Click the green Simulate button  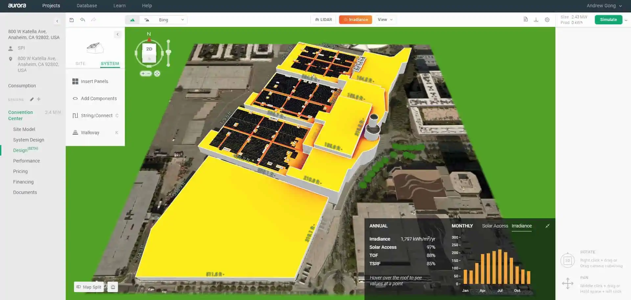(608, 20)
